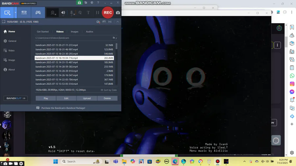Viewport: 296px width, 166px height.
Task: Toggle microphone recording icon
Action: point(72,13)
